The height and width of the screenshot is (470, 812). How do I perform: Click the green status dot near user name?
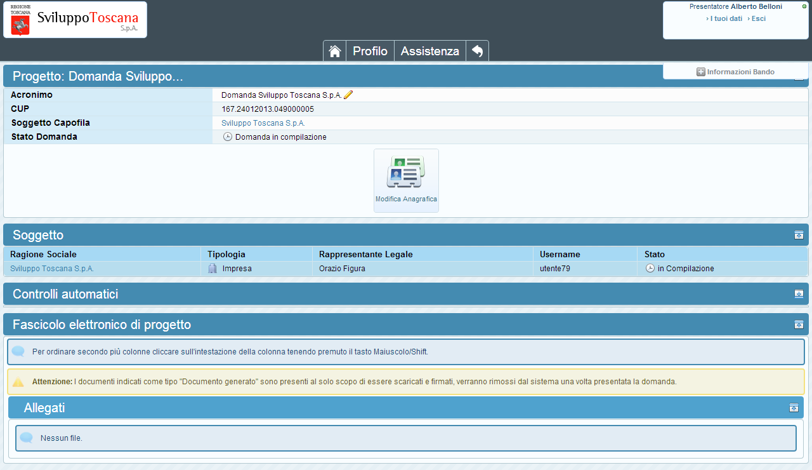tap(804, 6)
